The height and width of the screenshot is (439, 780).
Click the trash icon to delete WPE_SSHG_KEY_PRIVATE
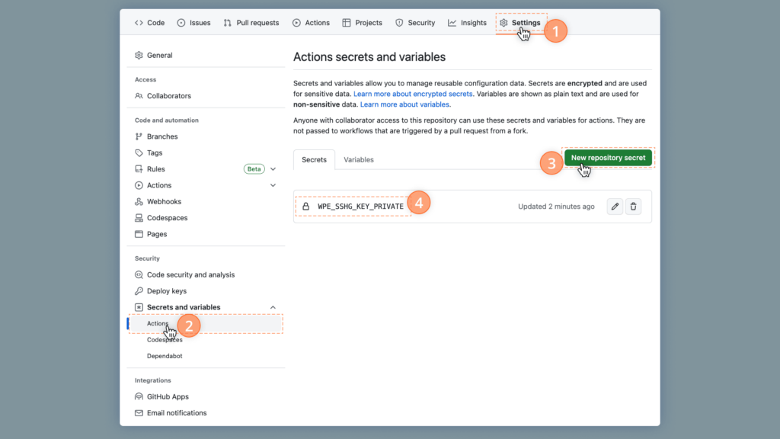pos(633,206)
